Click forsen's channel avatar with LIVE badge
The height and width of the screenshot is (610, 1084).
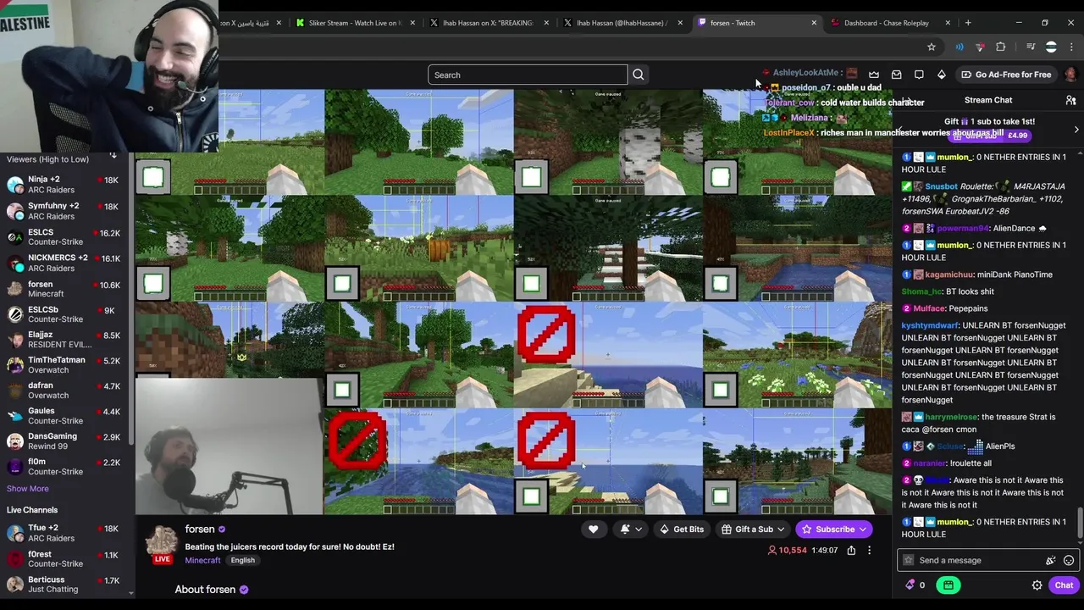click(161, 544)
